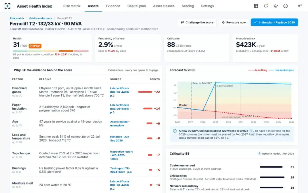
Task: Click Network redundancy criticality bar
Action: [271, 188]
